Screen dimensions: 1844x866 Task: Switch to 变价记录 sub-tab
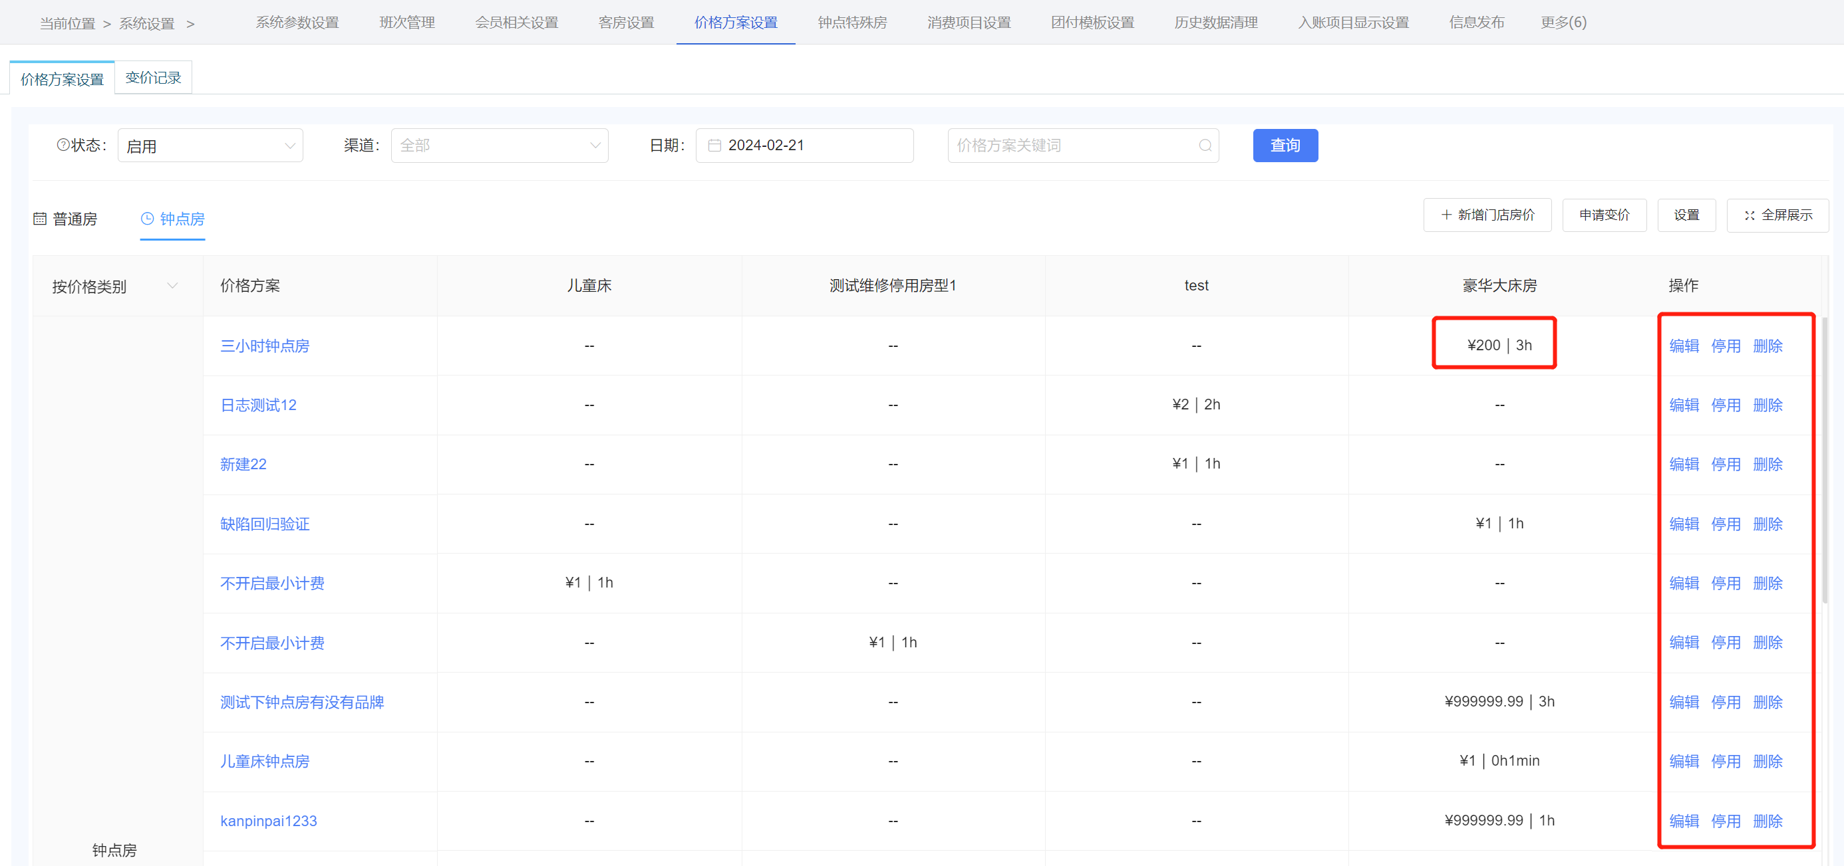click(x=153, y=77)
